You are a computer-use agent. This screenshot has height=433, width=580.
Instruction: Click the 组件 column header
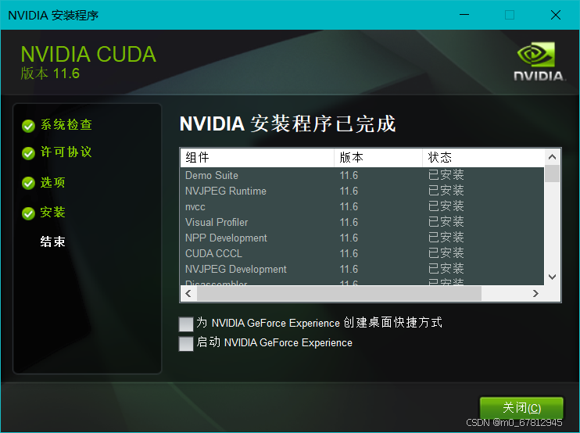tap(257, 158)
